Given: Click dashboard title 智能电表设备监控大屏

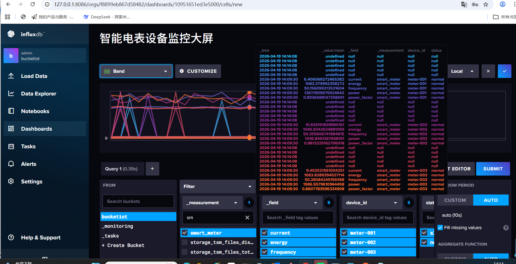Looking at the screenshot, I should (x=156, y=38).
